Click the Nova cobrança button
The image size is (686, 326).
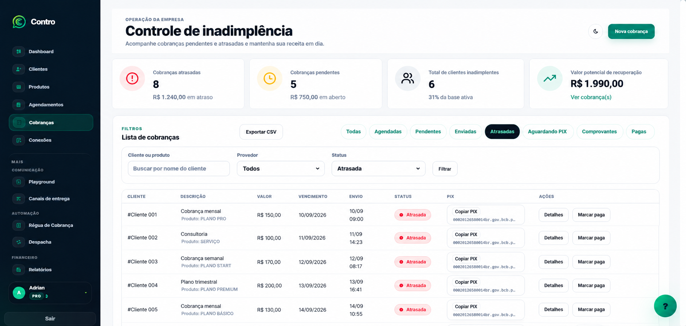pyautogui.click(x=631, y=31)
